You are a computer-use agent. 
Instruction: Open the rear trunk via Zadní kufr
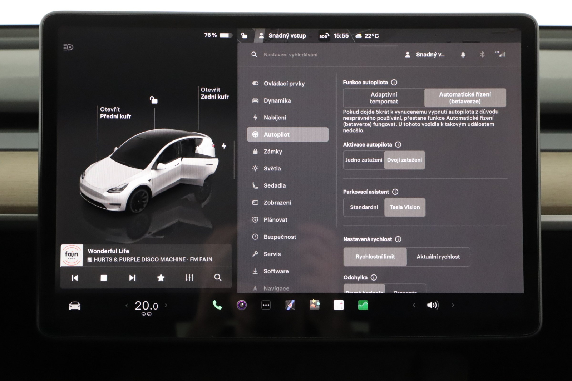214,93
